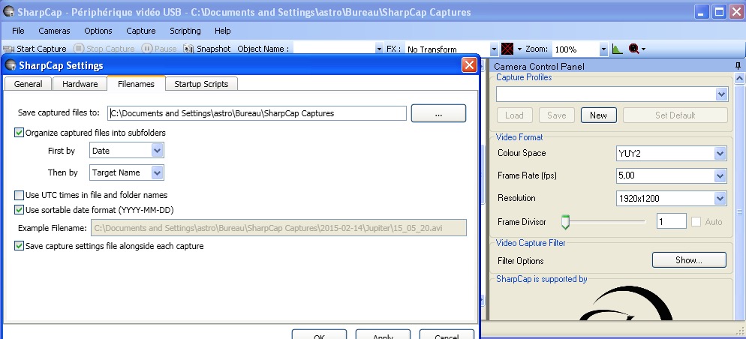Viewport: 746px width, 339px height.
Task: Click the New capture profile button
Action: [598, 115]
